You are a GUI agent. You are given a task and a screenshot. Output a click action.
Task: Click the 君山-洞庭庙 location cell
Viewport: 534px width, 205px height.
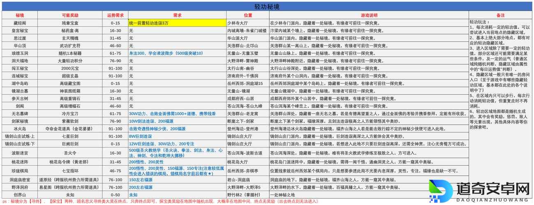point(248,180)
